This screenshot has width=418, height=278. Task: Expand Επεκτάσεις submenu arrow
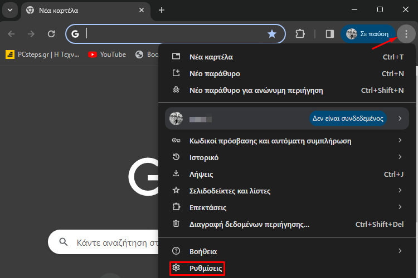point(400,207)
